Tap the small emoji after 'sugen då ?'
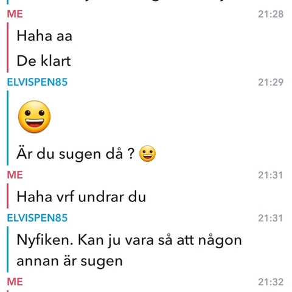 click(147, 153)
